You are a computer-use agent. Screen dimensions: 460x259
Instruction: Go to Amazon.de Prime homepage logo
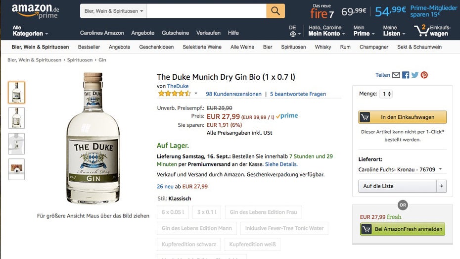click(x=36, y=11)
